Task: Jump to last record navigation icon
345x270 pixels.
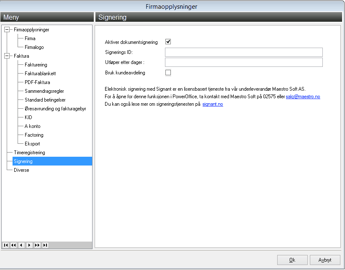Action: tap(45, 245)
